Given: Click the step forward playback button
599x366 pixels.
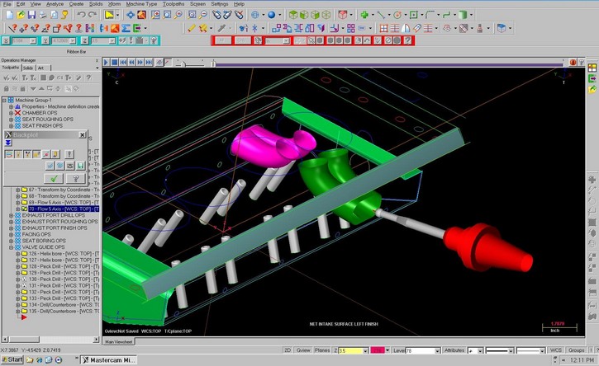Looking at the screenshot, I should 140,62.
